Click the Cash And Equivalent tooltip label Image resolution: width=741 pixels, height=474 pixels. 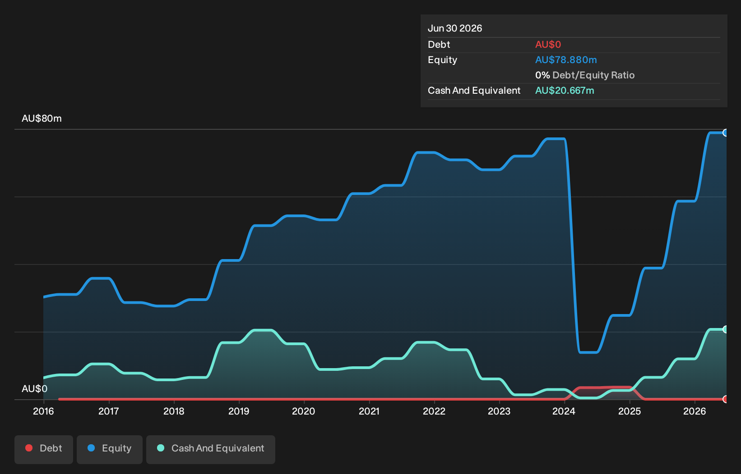point(474,91)
